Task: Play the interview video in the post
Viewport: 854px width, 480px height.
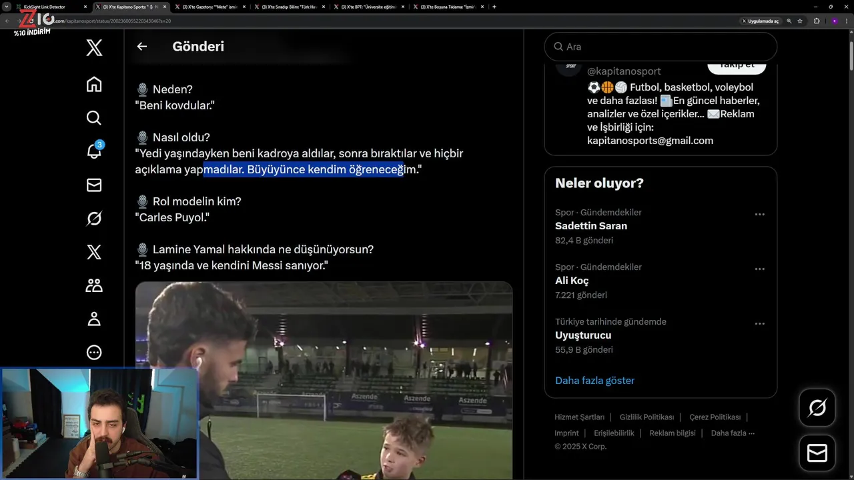Action: pos(324,380)
